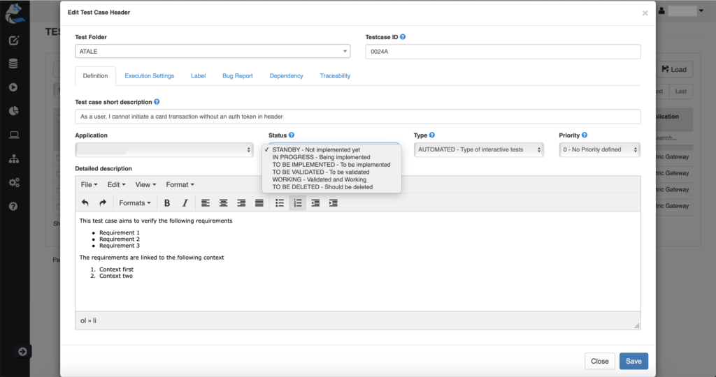This screenshot has width=716, height=377.
Task: Switch to the Execution Settings tab
Action: pyautogui.click(x=149, y=75)
